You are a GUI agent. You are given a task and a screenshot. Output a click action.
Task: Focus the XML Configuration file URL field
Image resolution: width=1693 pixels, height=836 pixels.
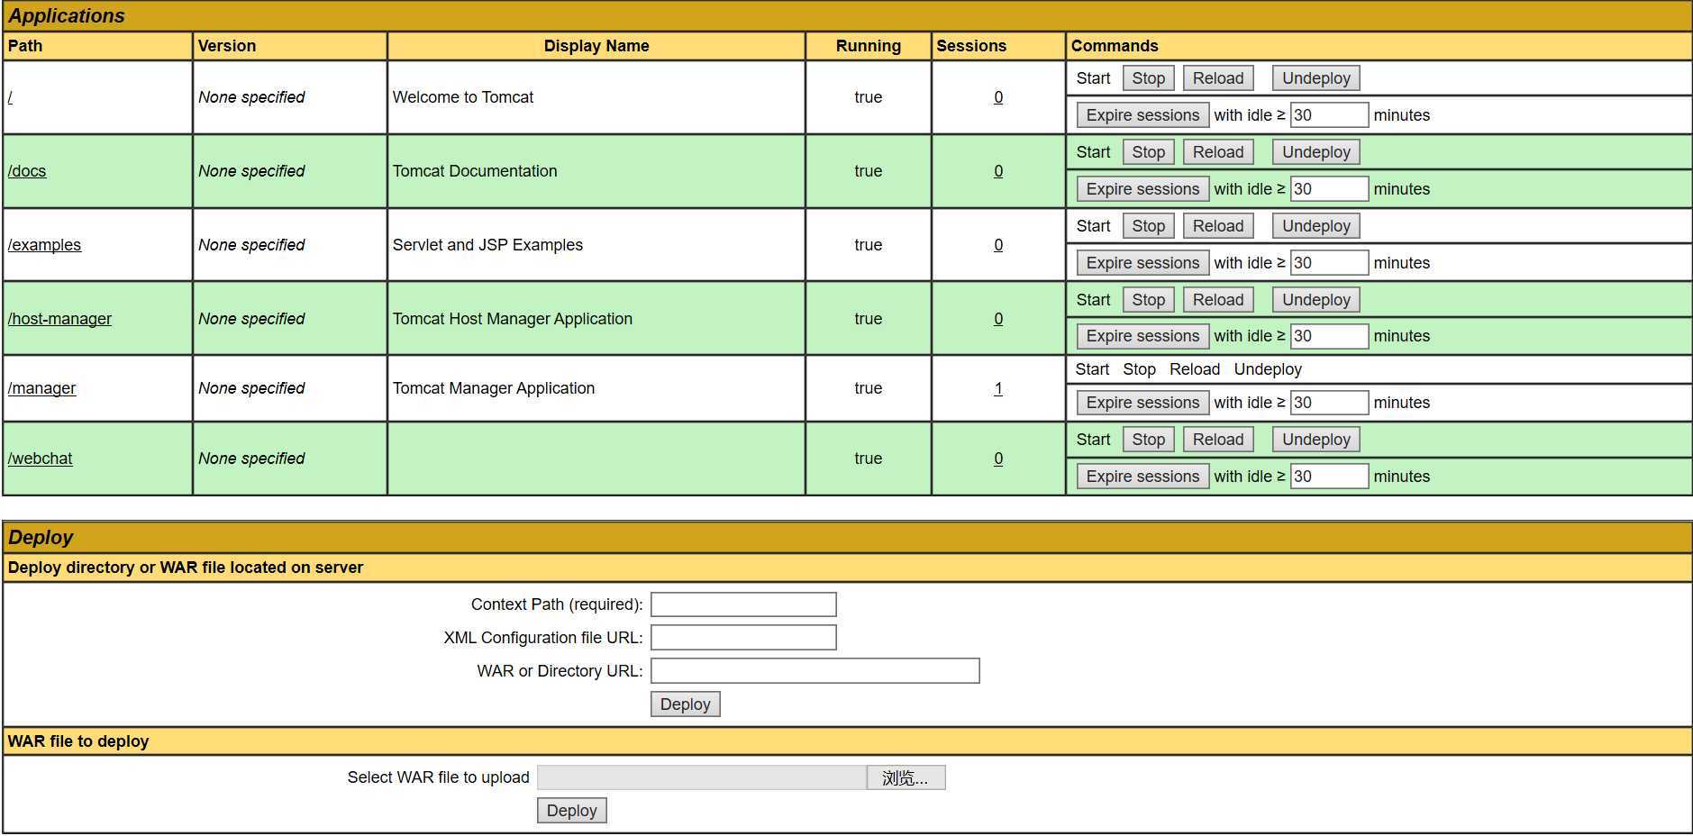743,638
